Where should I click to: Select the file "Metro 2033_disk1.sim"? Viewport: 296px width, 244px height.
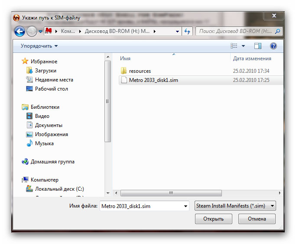pyautogui.click(x=153, y=80)
